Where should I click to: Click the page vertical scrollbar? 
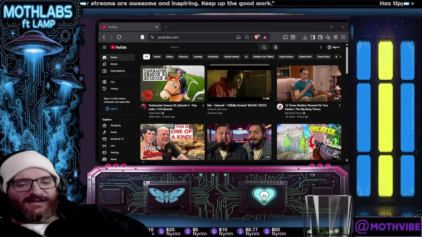[x=347, y=61]
